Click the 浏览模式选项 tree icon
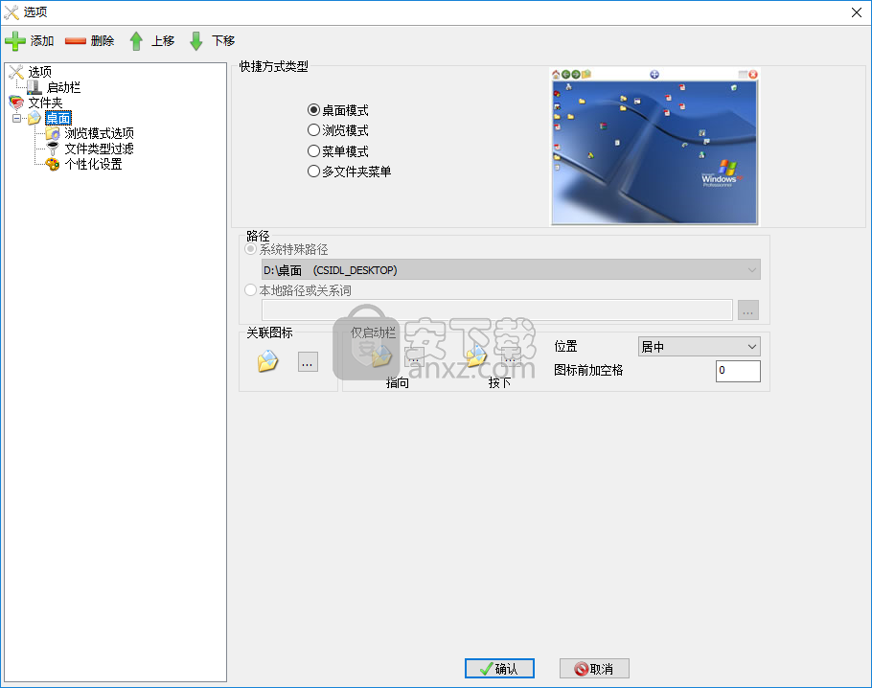The image size is (872, 688). (53, 133)
